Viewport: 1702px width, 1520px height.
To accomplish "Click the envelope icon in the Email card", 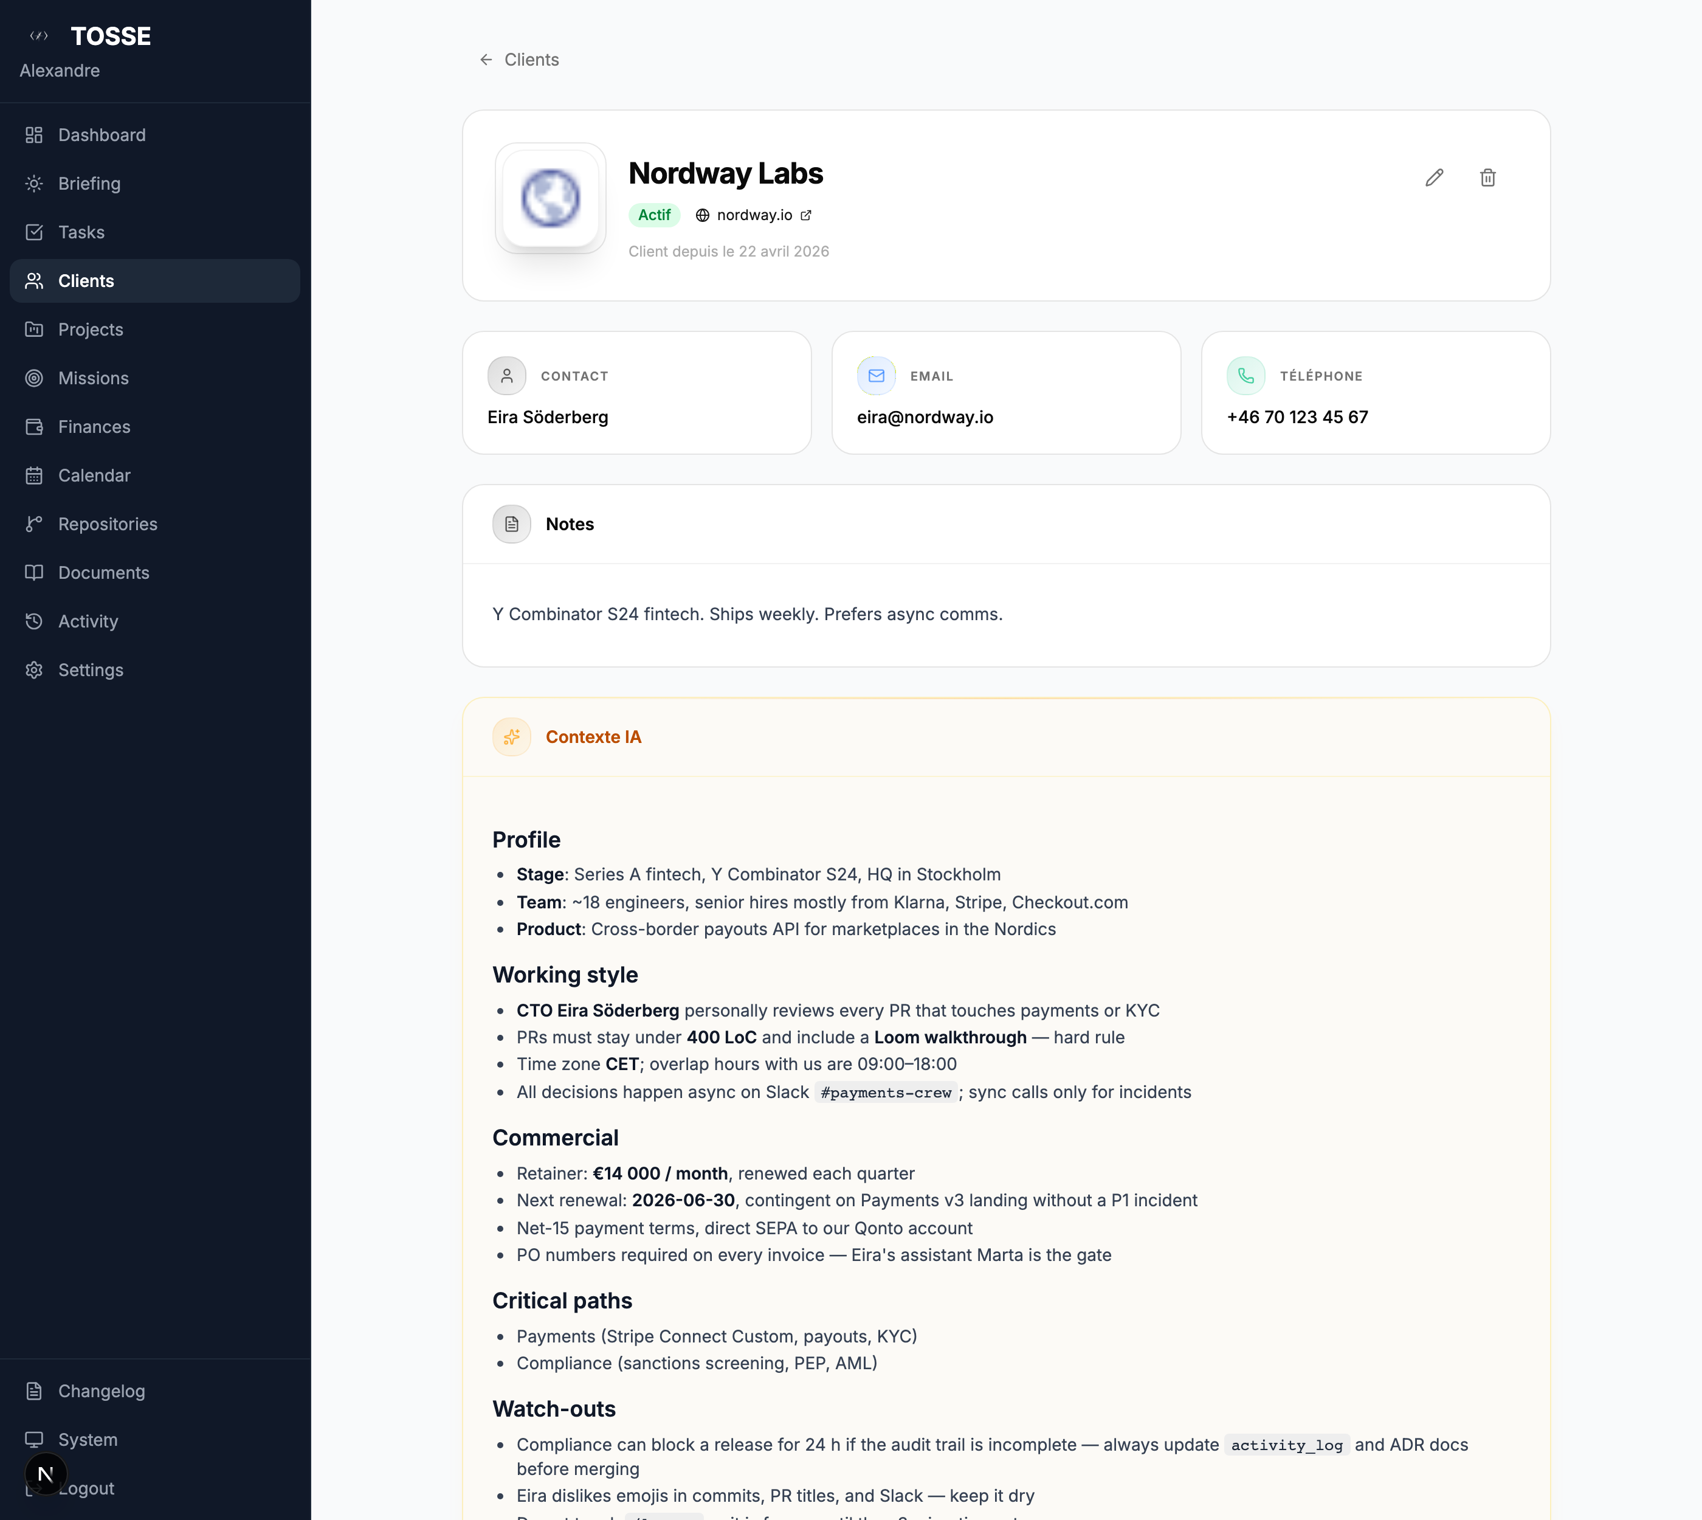I will (875, 375).
